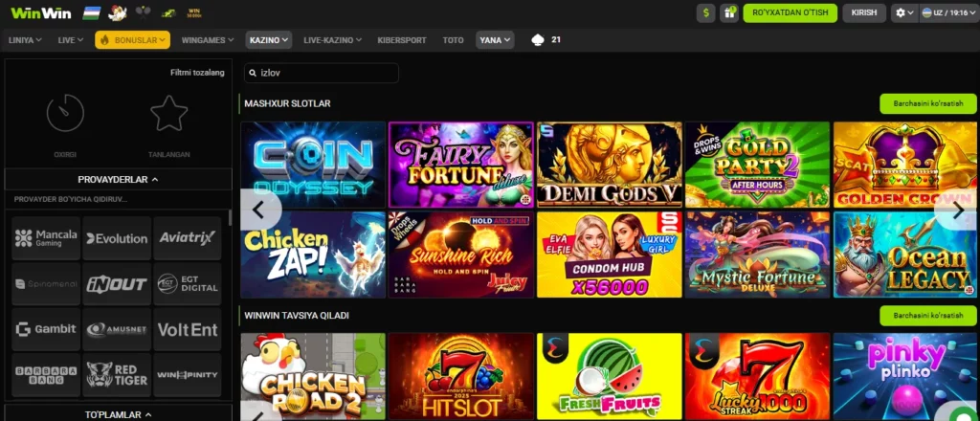Open the Kazino dropdown menu
The height and width of the screenshot is (421, 980).
[269, 40]
